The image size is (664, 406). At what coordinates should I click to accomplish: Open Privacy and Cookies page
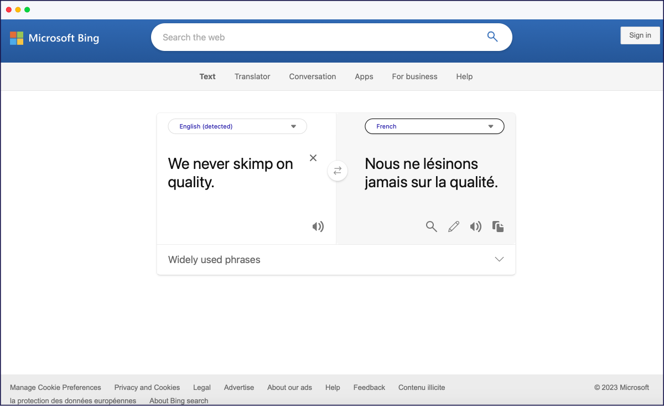147,387
